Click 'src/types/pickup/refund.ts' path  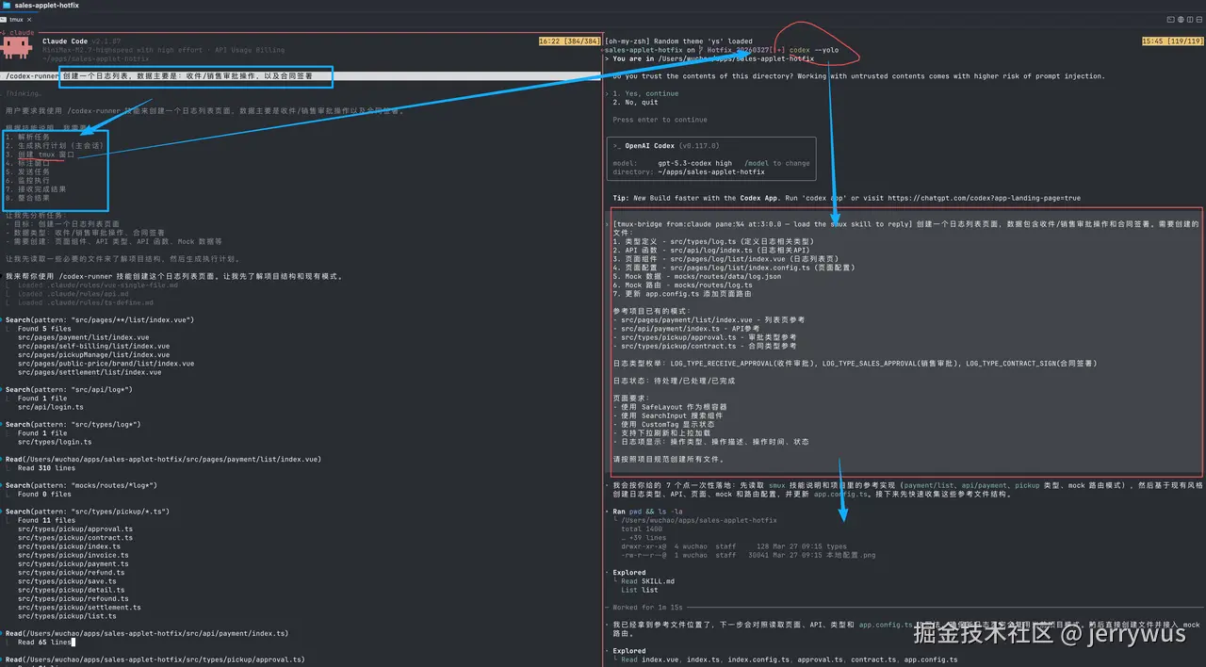point(72,573)
